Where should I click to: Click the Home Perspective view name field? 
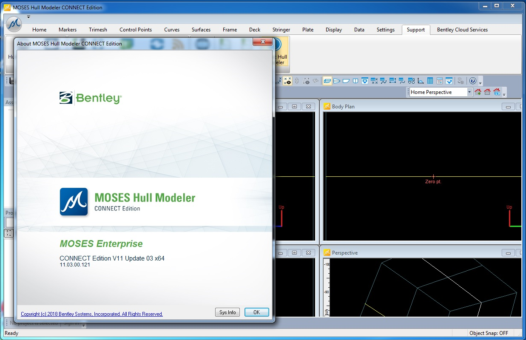(x=438, y=92)
